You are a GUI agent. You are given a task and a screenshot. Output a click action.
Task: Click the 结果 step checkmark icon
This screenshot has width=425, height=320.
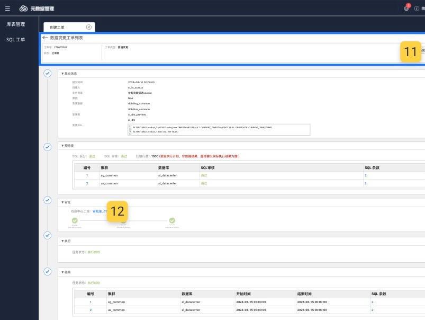point(48,272)
